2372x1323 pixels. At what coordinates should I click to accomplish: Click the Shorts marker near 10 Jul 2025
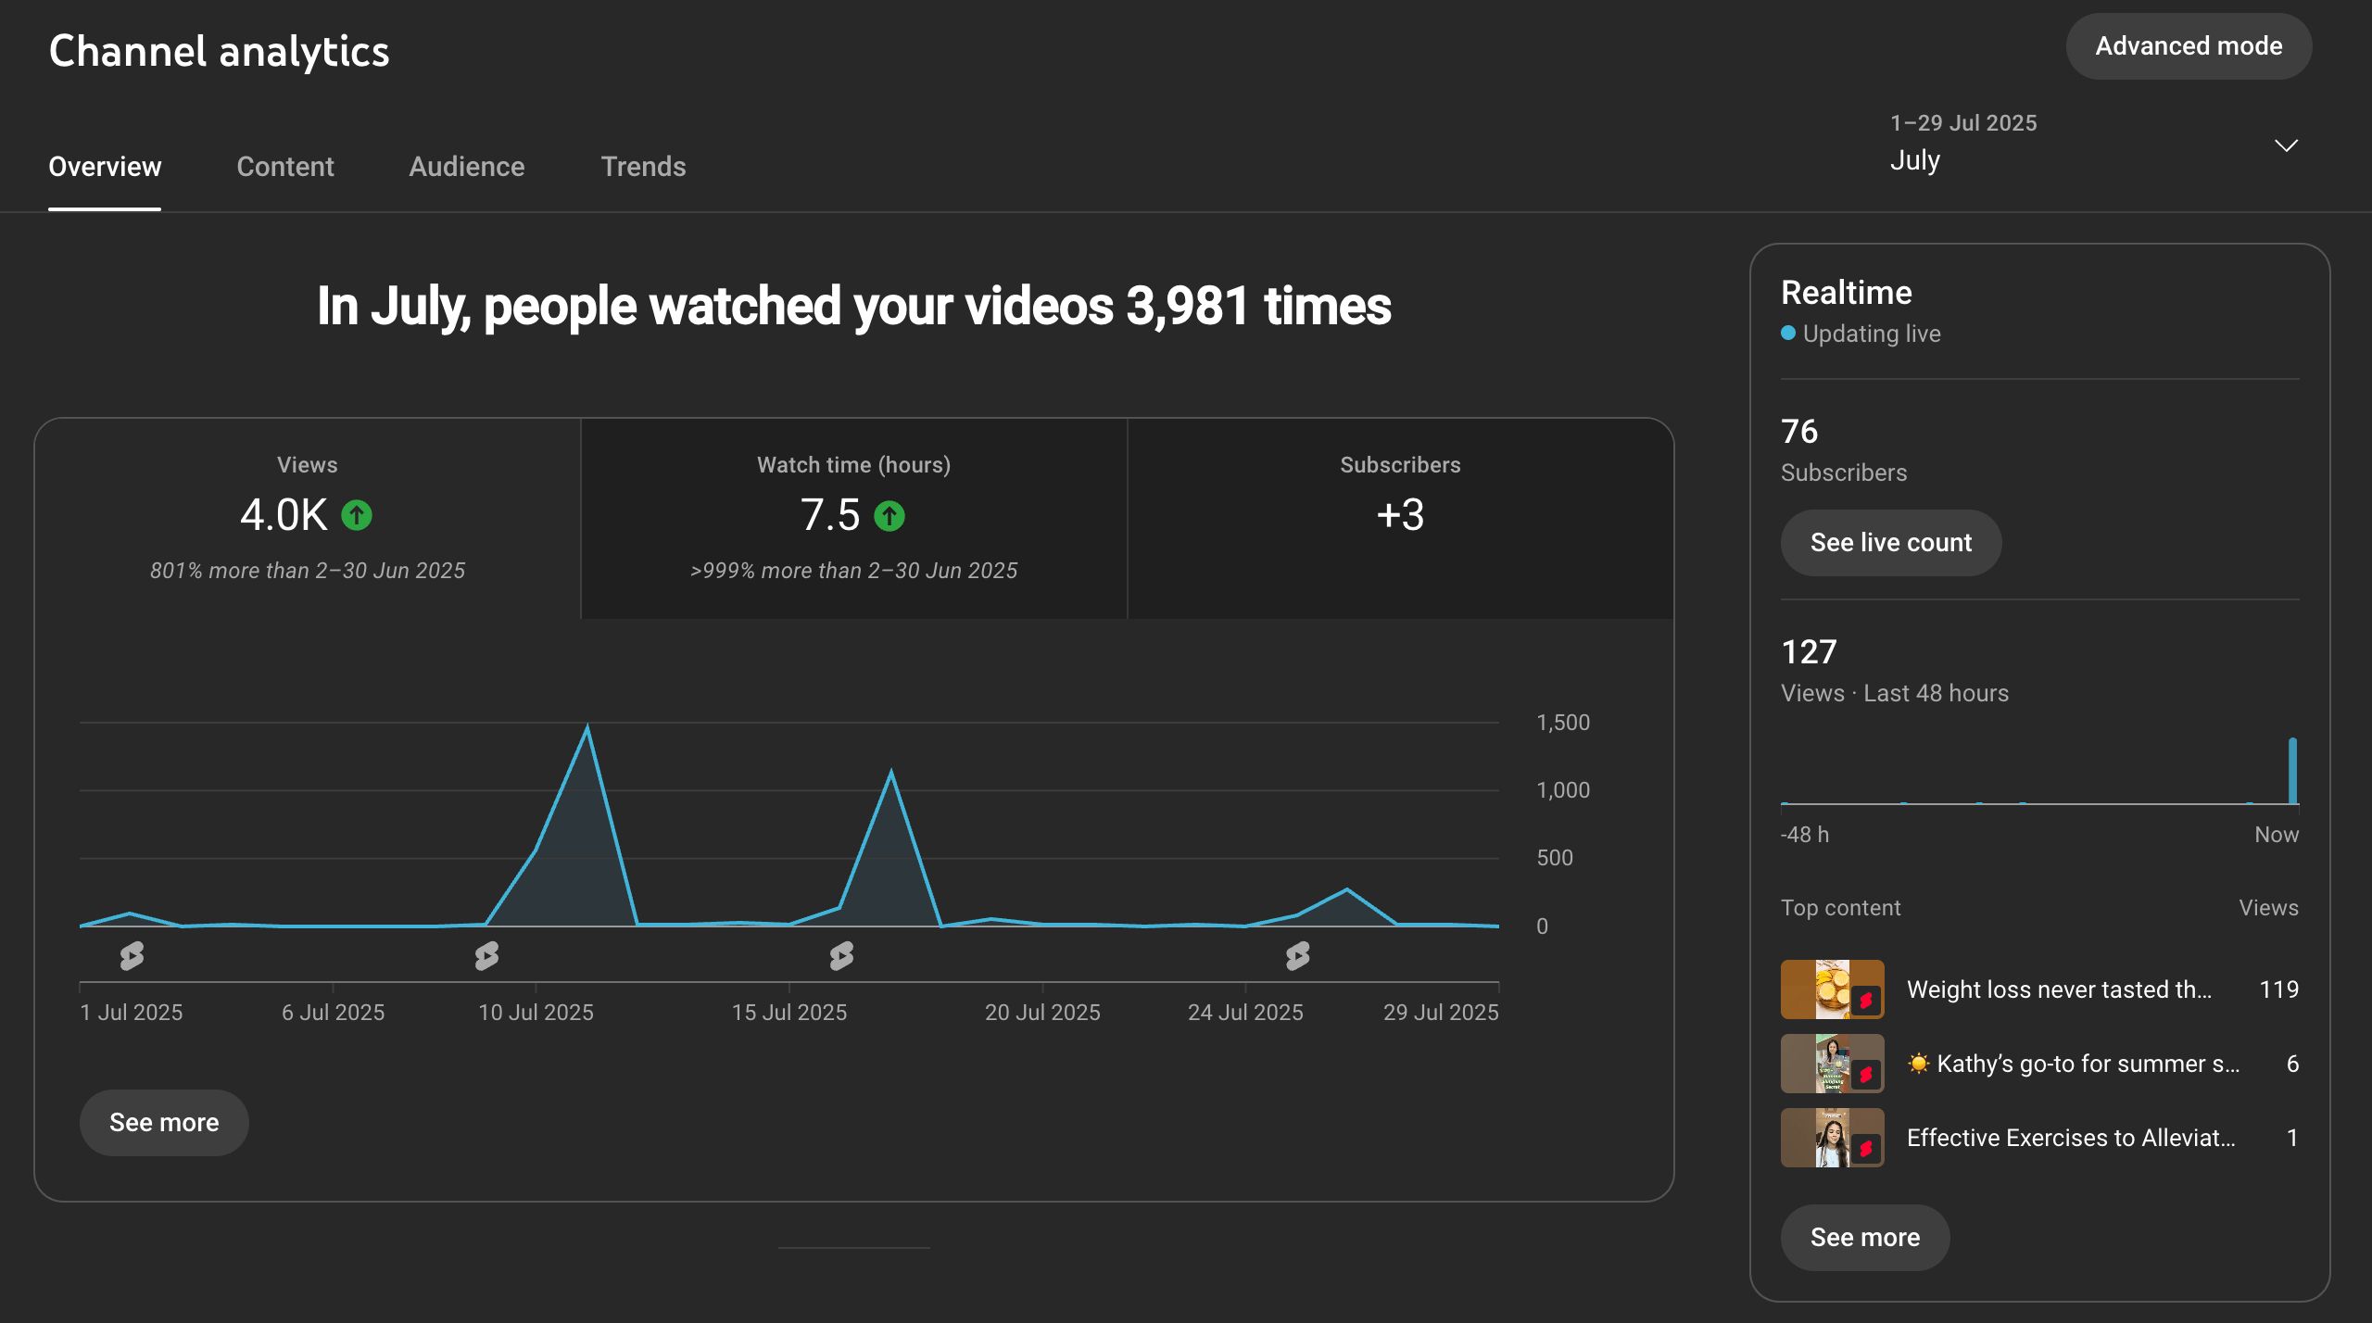point(486,955)
